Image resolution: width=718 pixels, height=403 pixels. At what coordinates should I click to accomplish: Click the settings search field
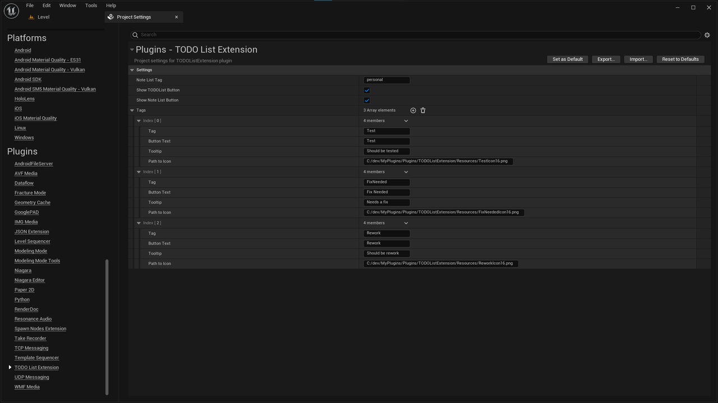pos(416,35)
